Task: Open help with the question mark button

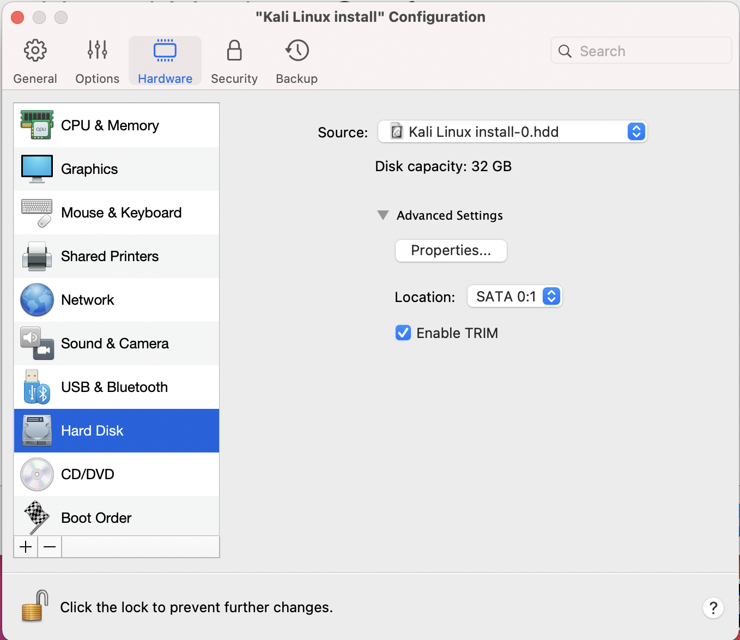Action: pyautogui.click(x=713, y=607)
